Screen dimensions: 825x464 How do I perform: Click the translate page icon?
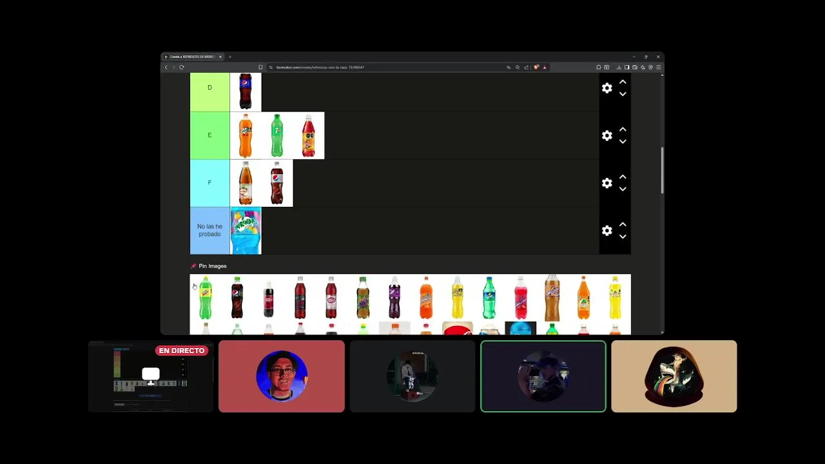pos(508,67)
